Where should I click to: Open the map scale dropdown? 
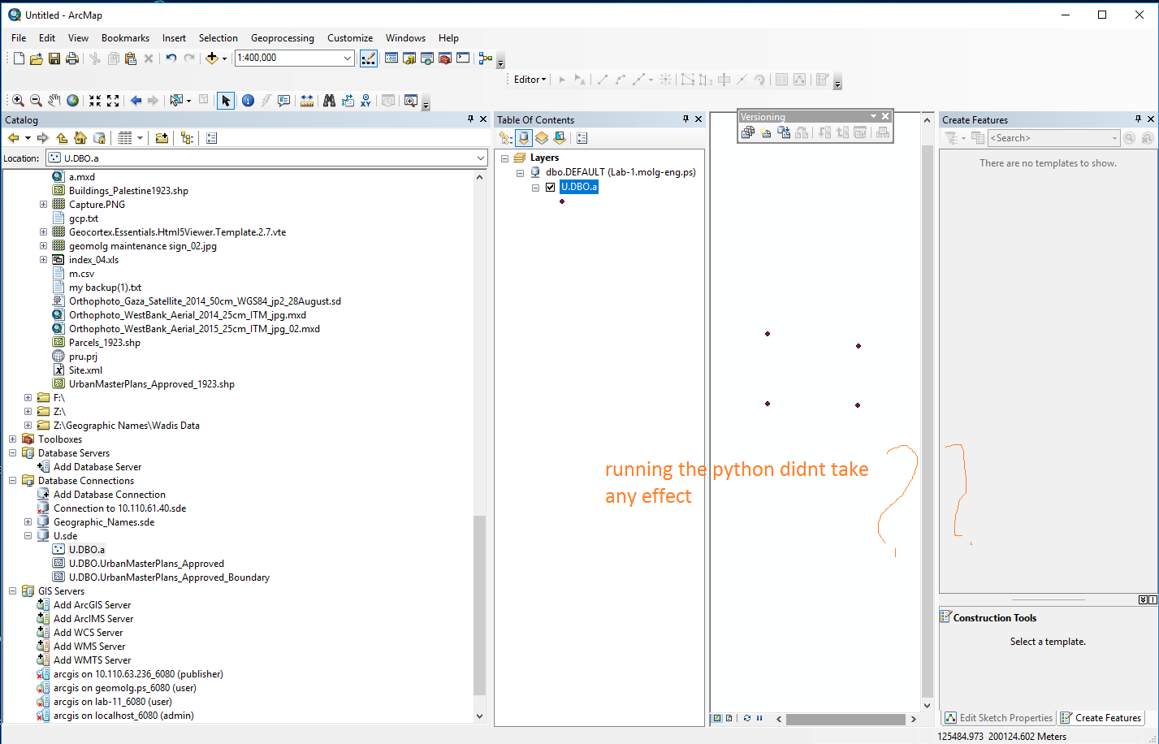click(348, 58)
